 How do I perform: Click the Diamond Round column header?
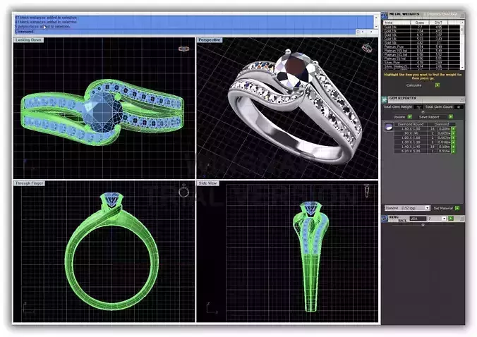click(x=411, y=124)
